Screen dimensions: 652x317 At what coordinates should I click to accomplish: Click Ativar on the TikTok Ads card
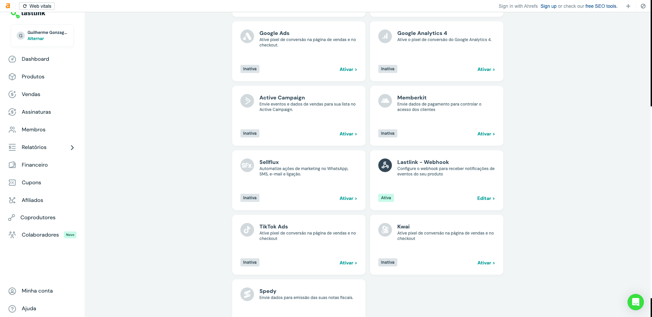pyautogui.click(x=348, y=263)
